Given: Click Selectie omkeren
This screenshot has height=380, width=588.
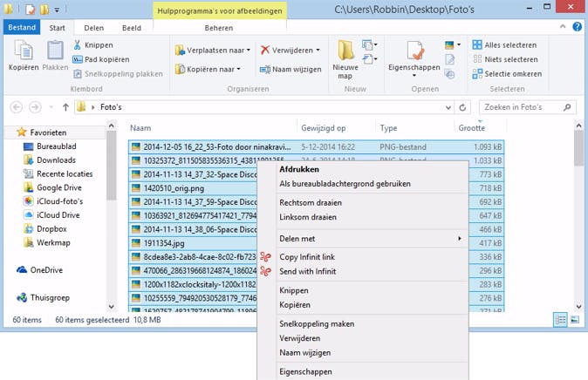Looking at the screenshot, I should (508, 74).
